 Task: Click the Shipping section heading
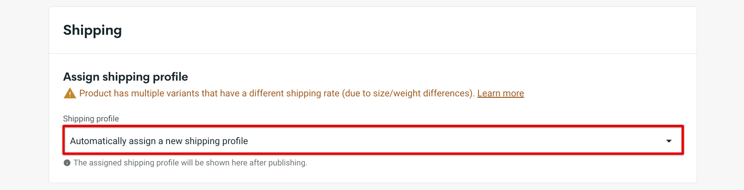[93, 30]
